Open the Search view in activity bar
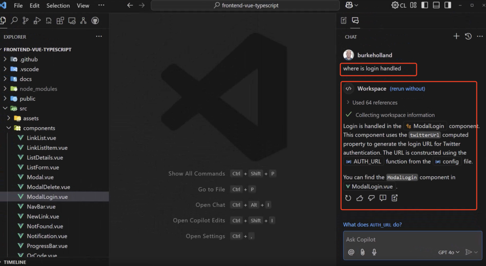 [14, 20]
